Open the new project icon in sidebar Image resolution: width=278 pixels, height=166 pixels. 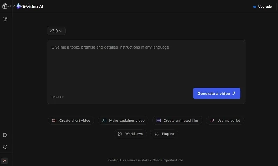coord(5,19)
